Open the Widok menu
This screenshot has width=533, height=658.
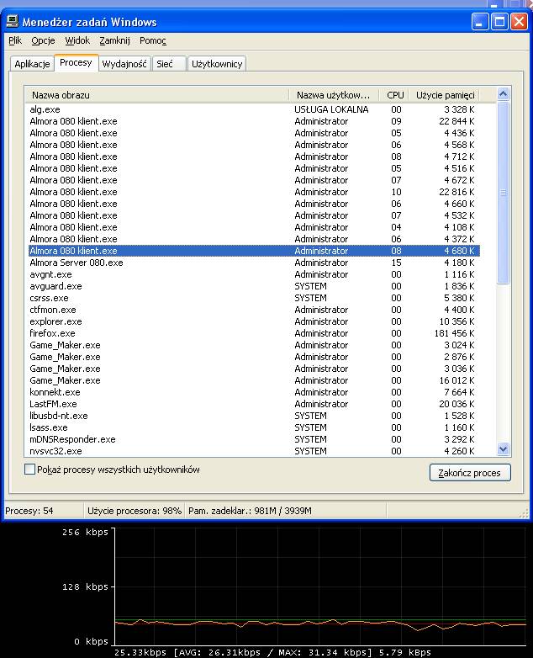77,40
